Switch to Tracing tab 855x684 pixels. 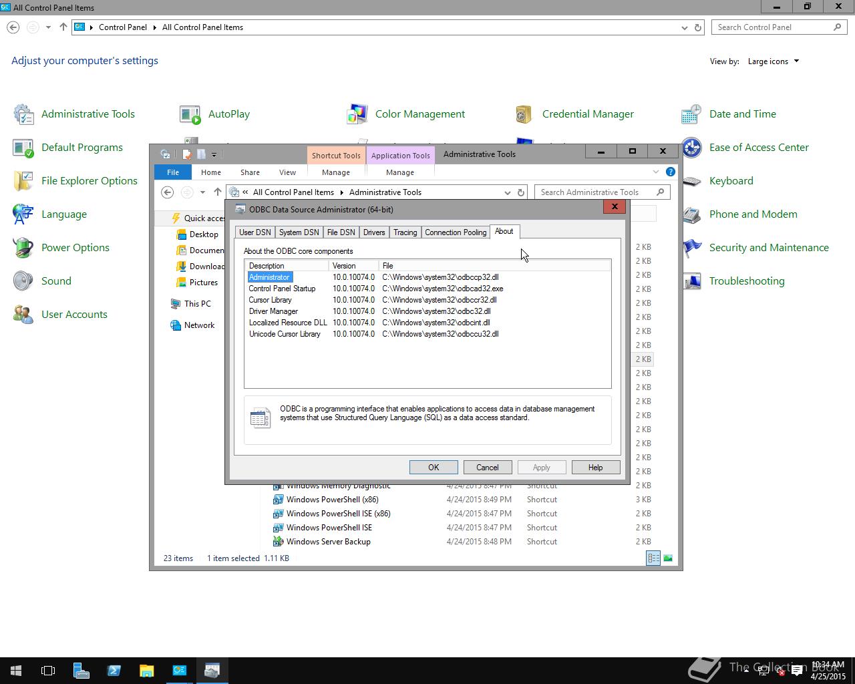(405, 232)
